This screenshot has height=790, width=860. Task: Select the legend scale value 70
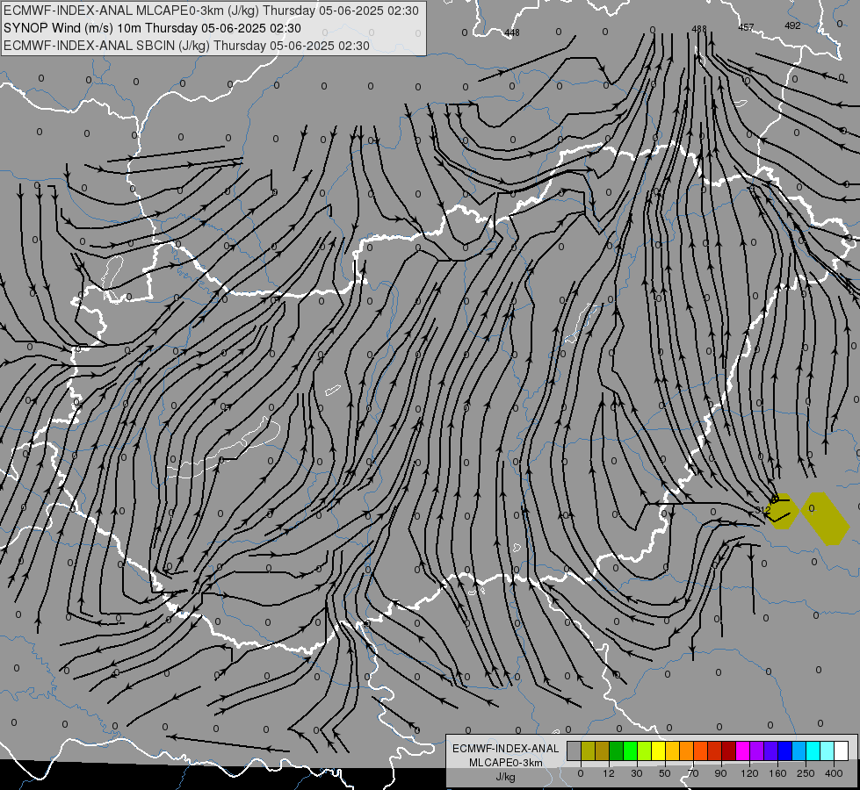point(693,773)
